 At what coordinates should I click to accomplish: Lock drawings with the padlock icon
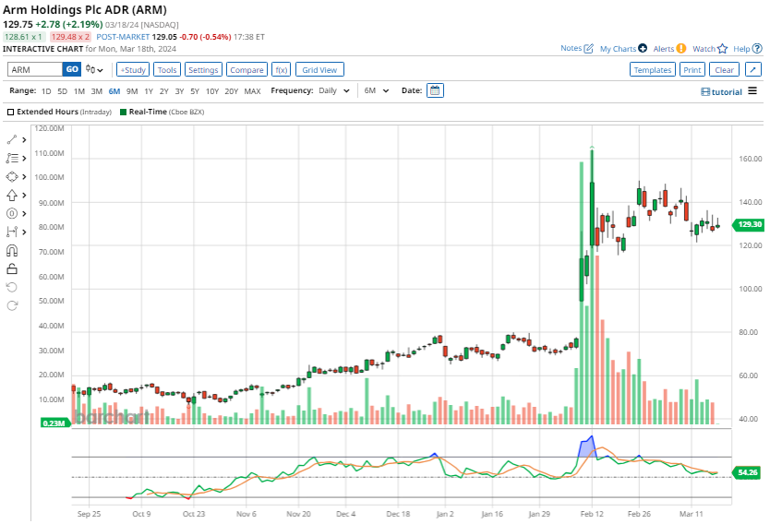click(x=12, y=268)
